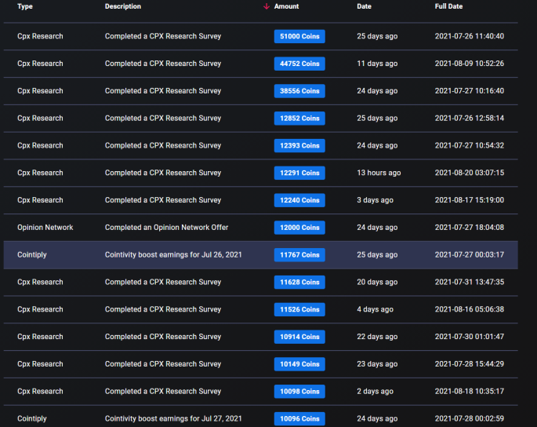Select the 11767 Coins badge
Screen dimensions: 537x427
point(299,255)
